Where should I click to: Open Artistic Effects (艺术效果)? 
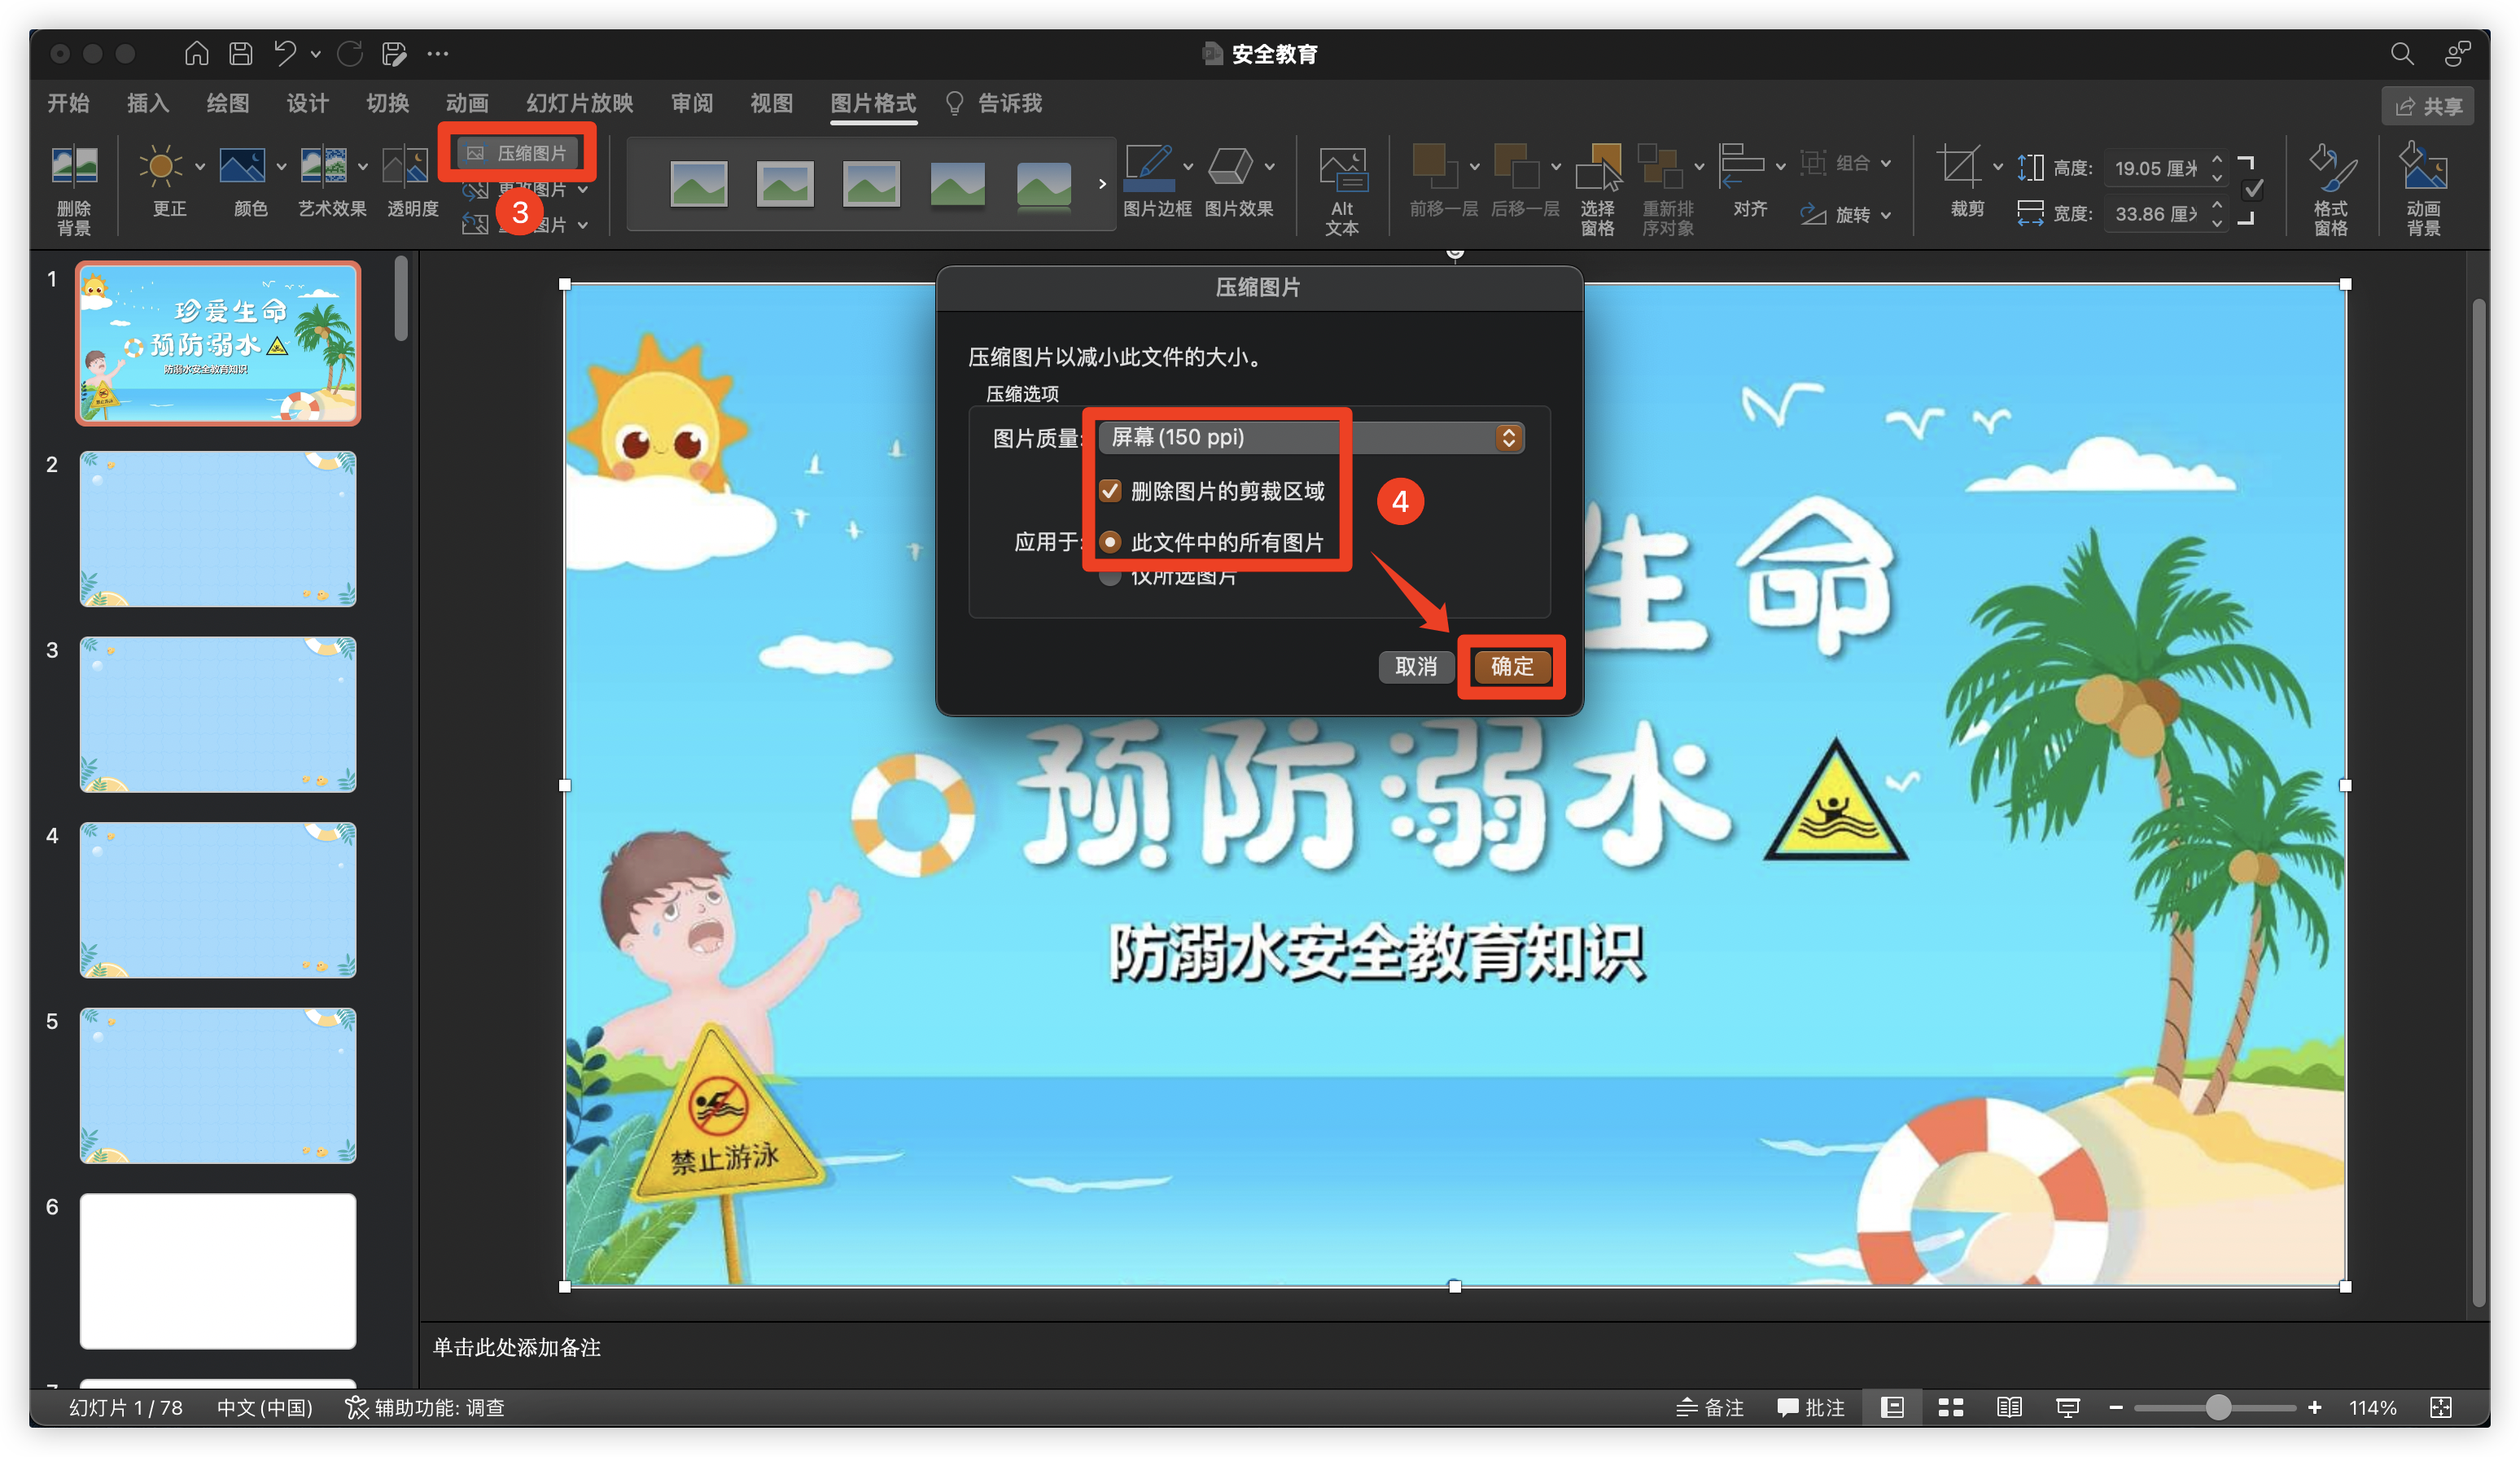coord(324,165)
